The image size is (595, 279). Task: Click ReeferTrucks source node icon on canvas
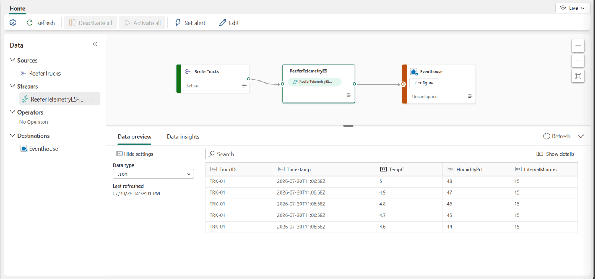(188, 71)
